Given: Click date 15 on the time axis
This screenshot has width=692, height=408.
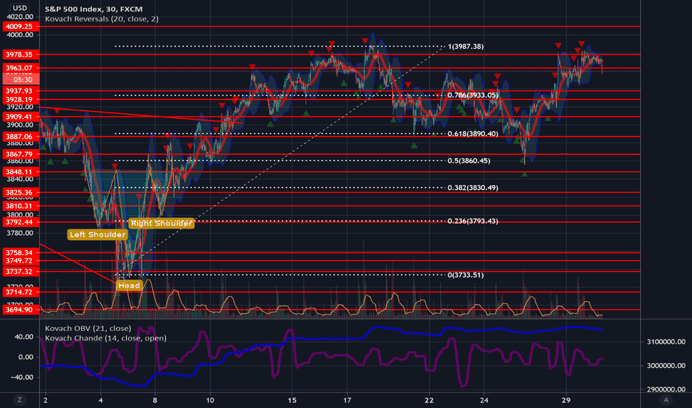Looking at the screenshot, I should (292, 401).
